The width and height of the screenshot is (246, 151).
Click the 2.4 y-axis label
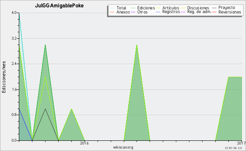click(14, 64)
